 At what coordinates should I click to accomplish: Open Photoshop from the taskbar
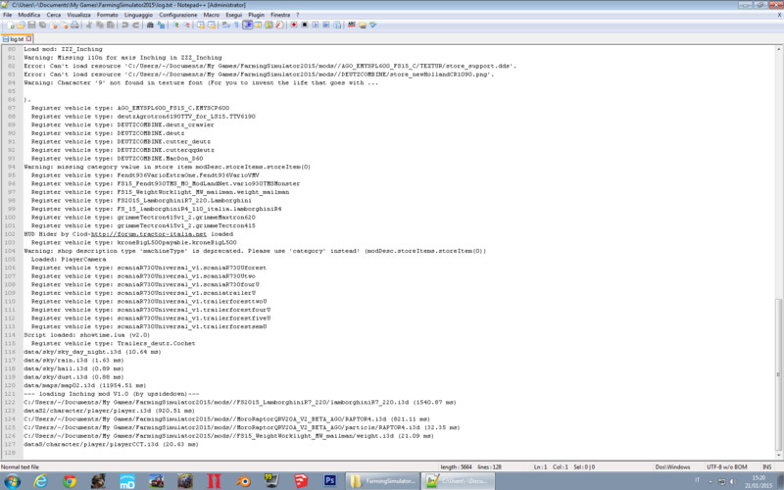(330, 481)
